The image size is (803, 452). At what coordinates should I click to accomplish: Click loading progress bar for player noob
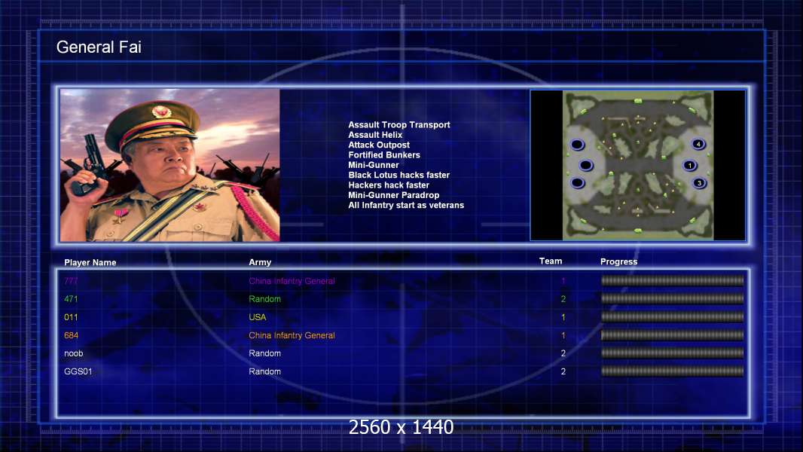(673, 353)
